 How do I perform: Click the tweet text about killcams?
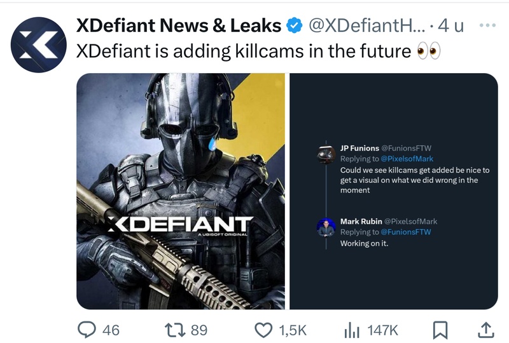[242, 51]
